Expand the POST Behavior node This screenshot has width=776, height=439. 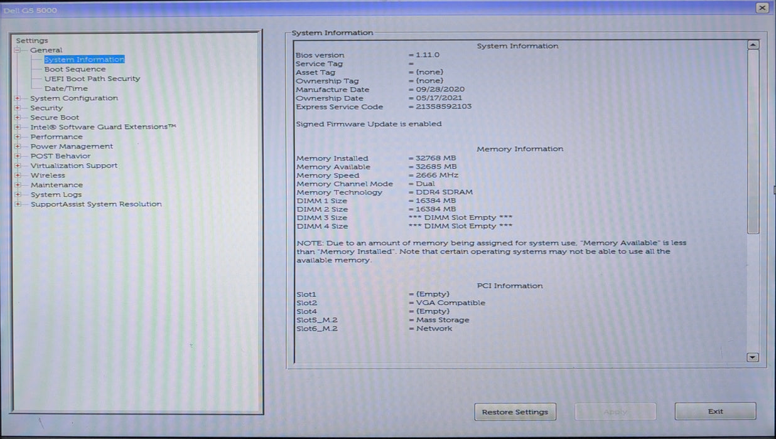point(18,156)
